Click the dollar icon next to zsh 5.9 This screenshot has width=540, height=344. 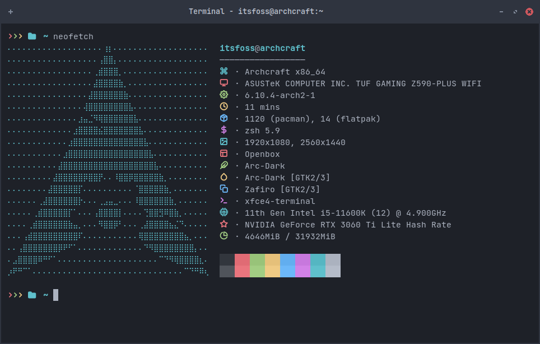pos(224,130)
